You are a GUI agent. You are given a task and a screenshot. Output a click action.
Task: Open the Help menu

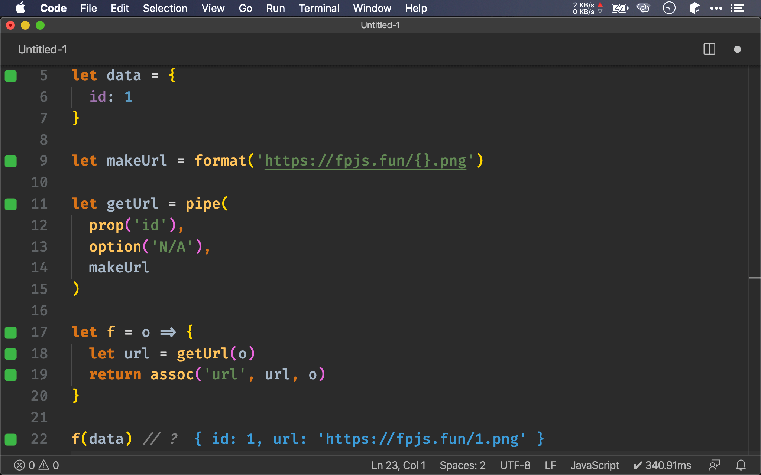(416, 8)
